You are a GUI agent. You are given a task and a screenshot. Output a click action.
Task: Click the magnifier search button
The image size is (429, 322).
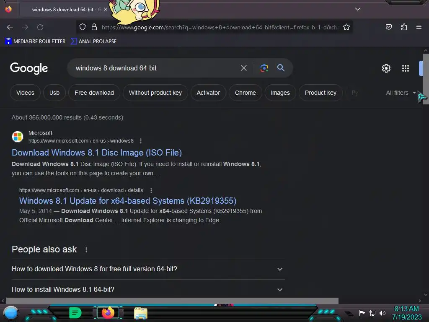(x=281, y=68)
